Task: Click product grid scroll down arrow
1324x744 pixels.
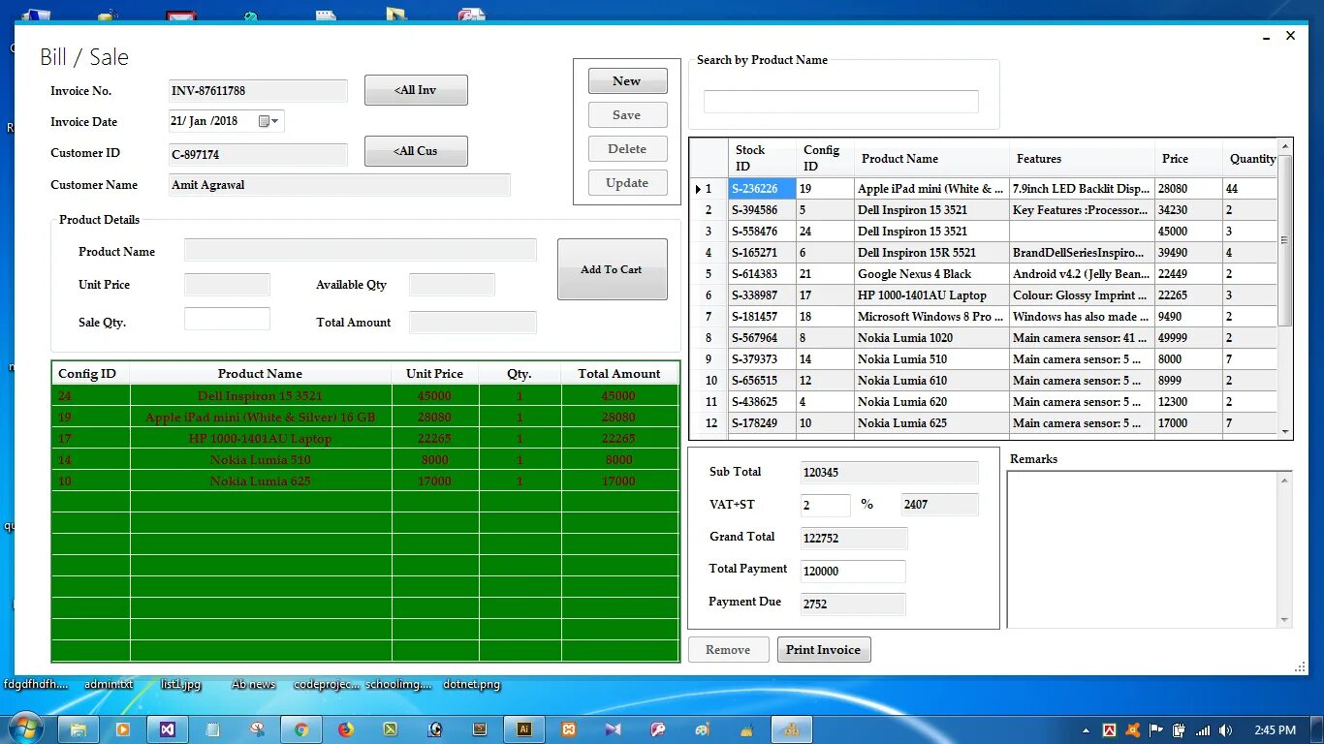Action: point(1285,432)
